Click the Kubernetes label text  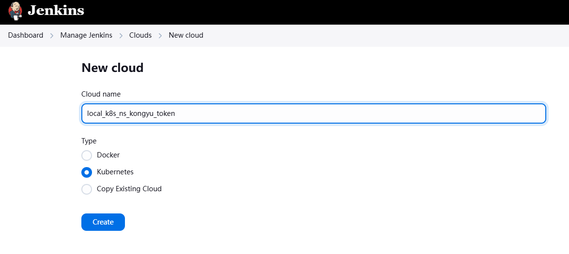click(115, 172)
